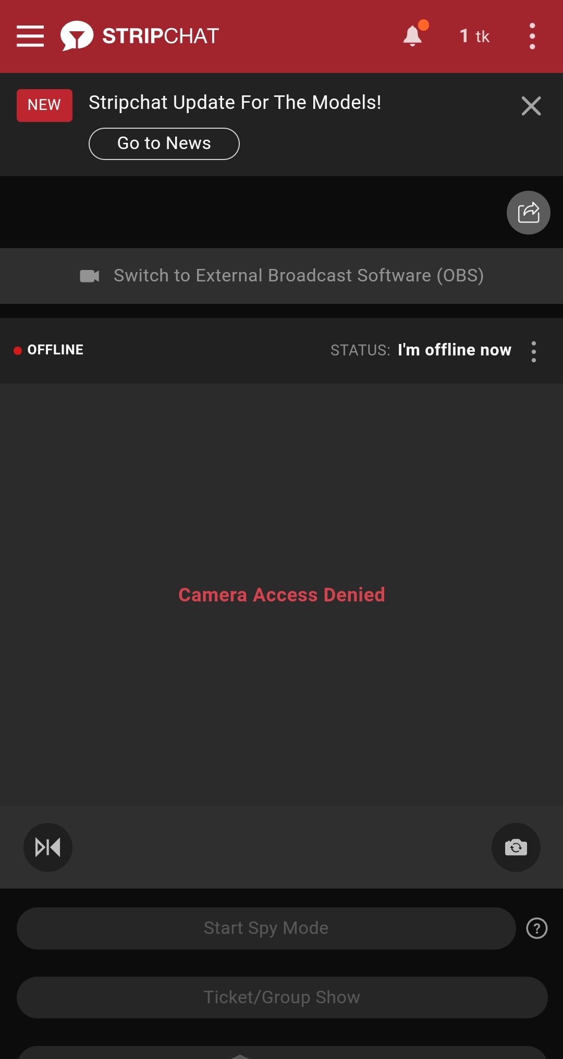
Task: Tap the OBS camera icon
Action: 90,276
